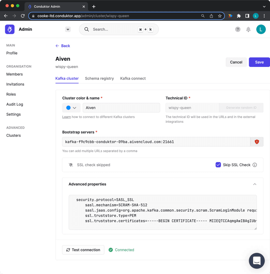Open the chat support widget
Screen dimensions: 270x274
coord(257,261)
